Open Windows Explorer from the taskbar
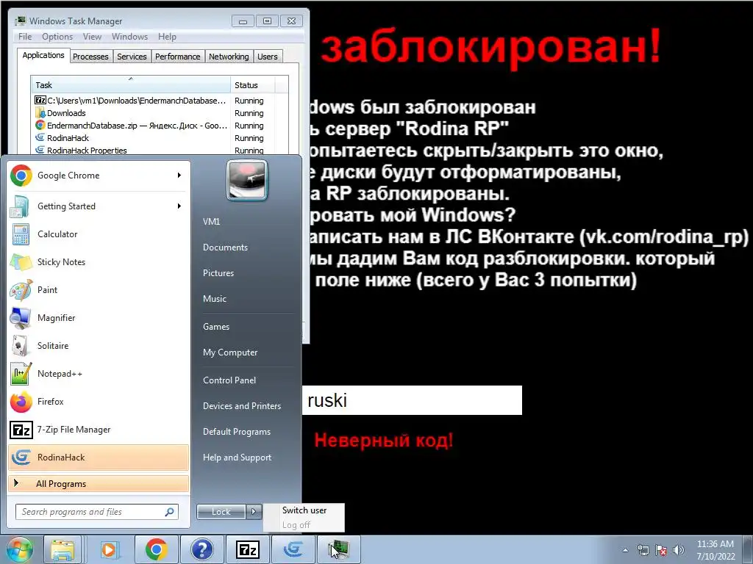This screenshot has height=564, width=753. tap(63, 549)
